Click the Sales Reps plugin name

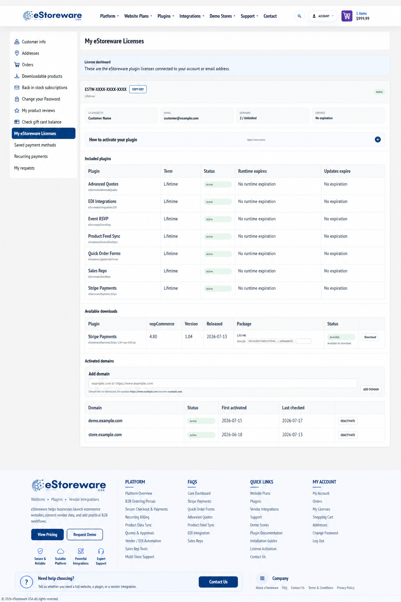98,271
